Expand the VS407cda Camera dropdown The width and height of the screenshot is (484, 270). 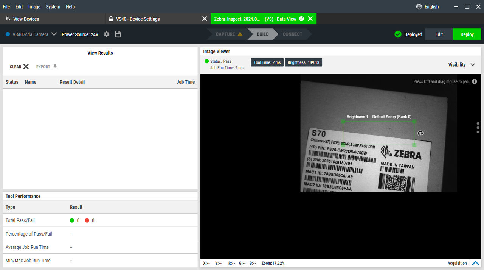click(x=54, y=34)
